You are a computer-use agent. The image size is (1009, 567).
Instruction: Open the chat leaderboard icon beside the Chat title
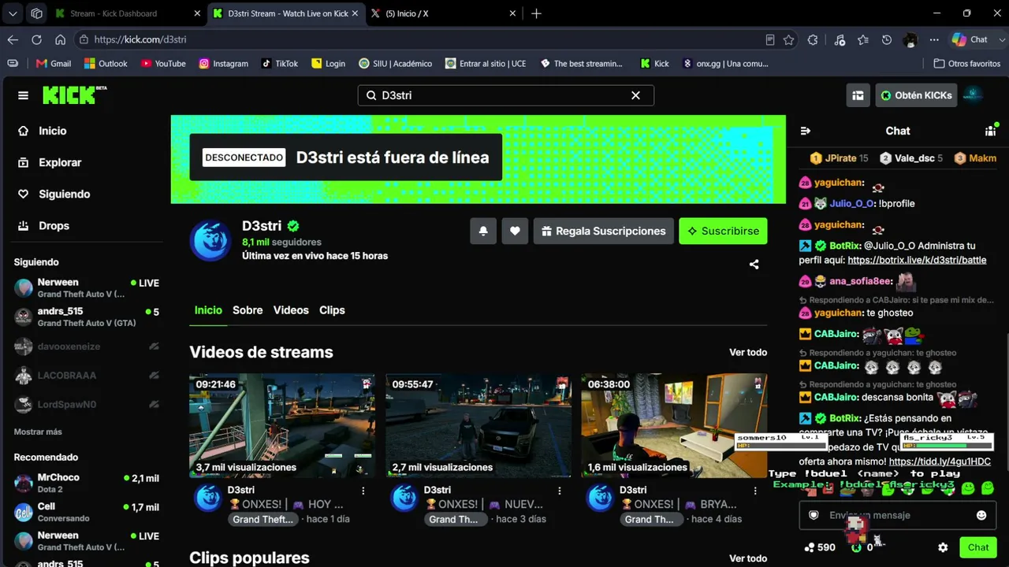click(990, 131)
